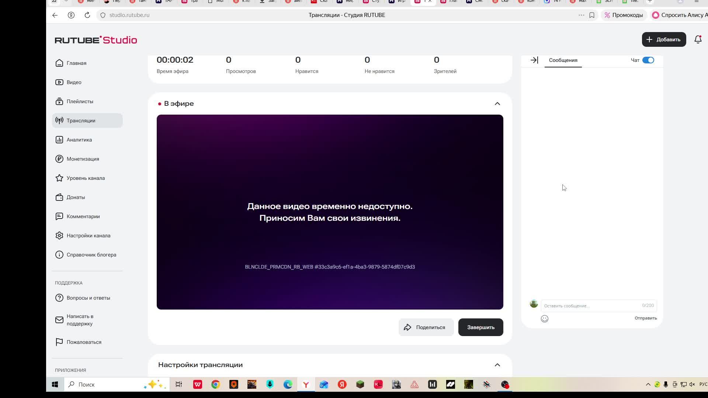The width and height of the screenshot is (708, 398).
Task: Open browser three-dots page menu
Action: 582,15
